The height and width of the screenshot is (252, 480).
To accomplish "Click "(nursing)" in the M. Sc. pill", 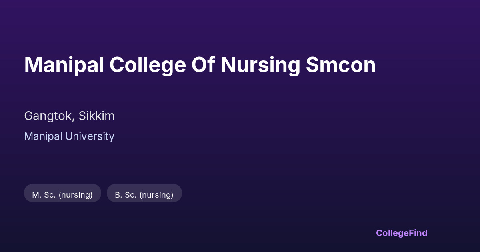I will (x=76, y=195).
